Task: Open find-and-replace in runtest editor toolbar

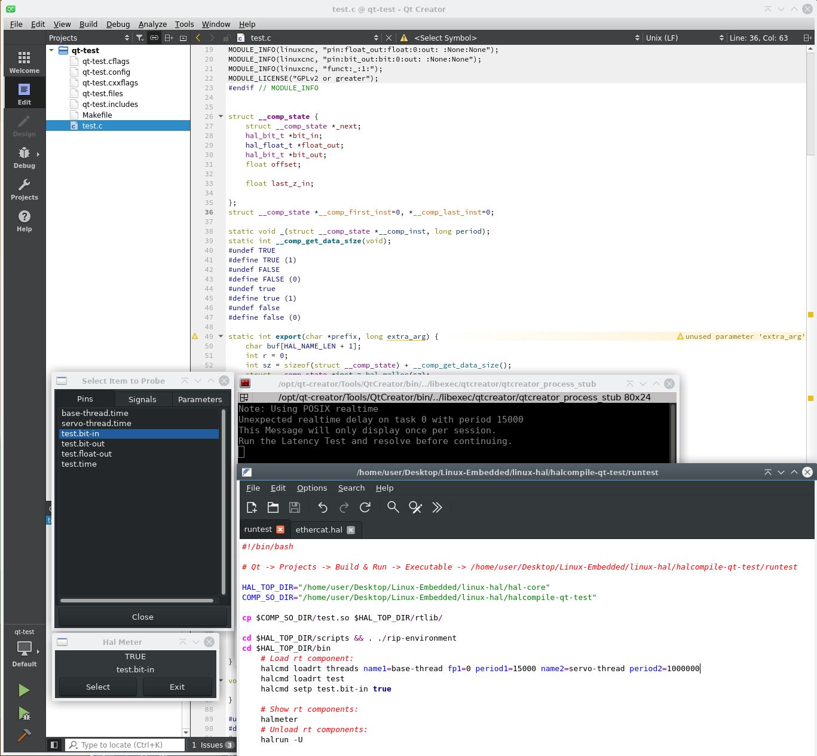Action: 415,507
